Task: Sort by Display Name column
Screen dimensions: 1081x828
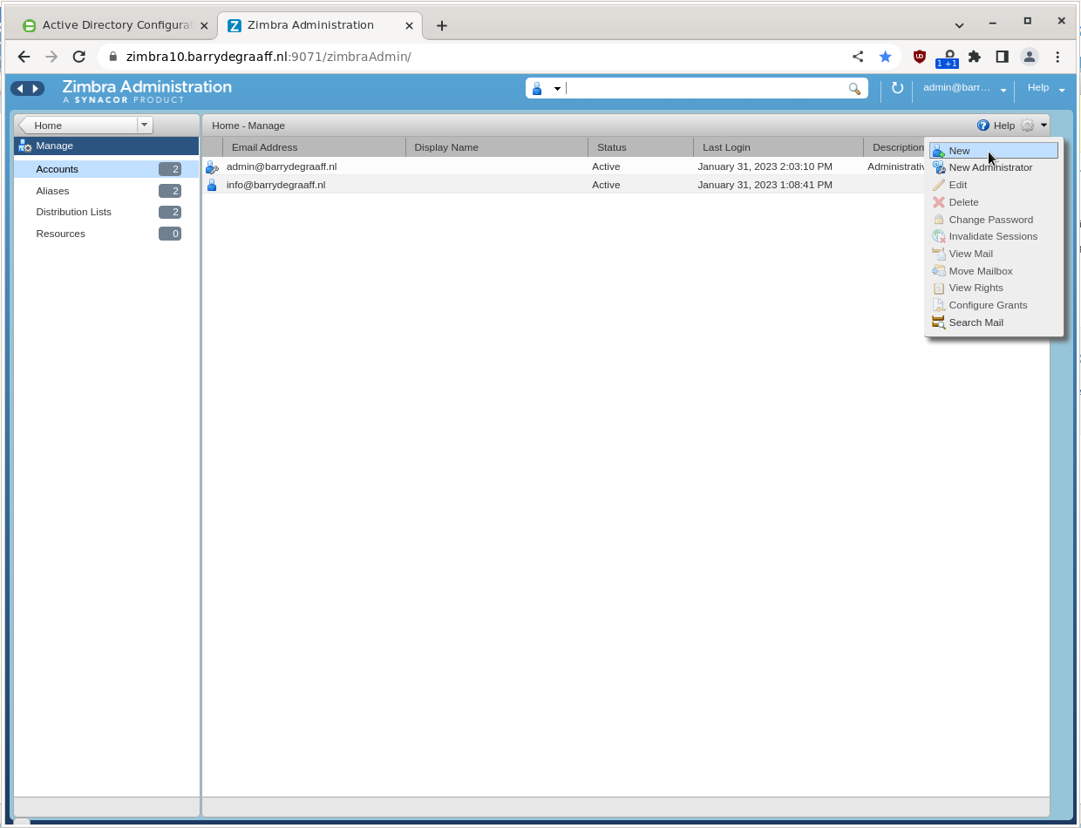Action: (x=497, y=147)
